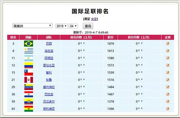180x118 pixels.
Task: Click the Colombia flag image
Action: tap(28, 65)
